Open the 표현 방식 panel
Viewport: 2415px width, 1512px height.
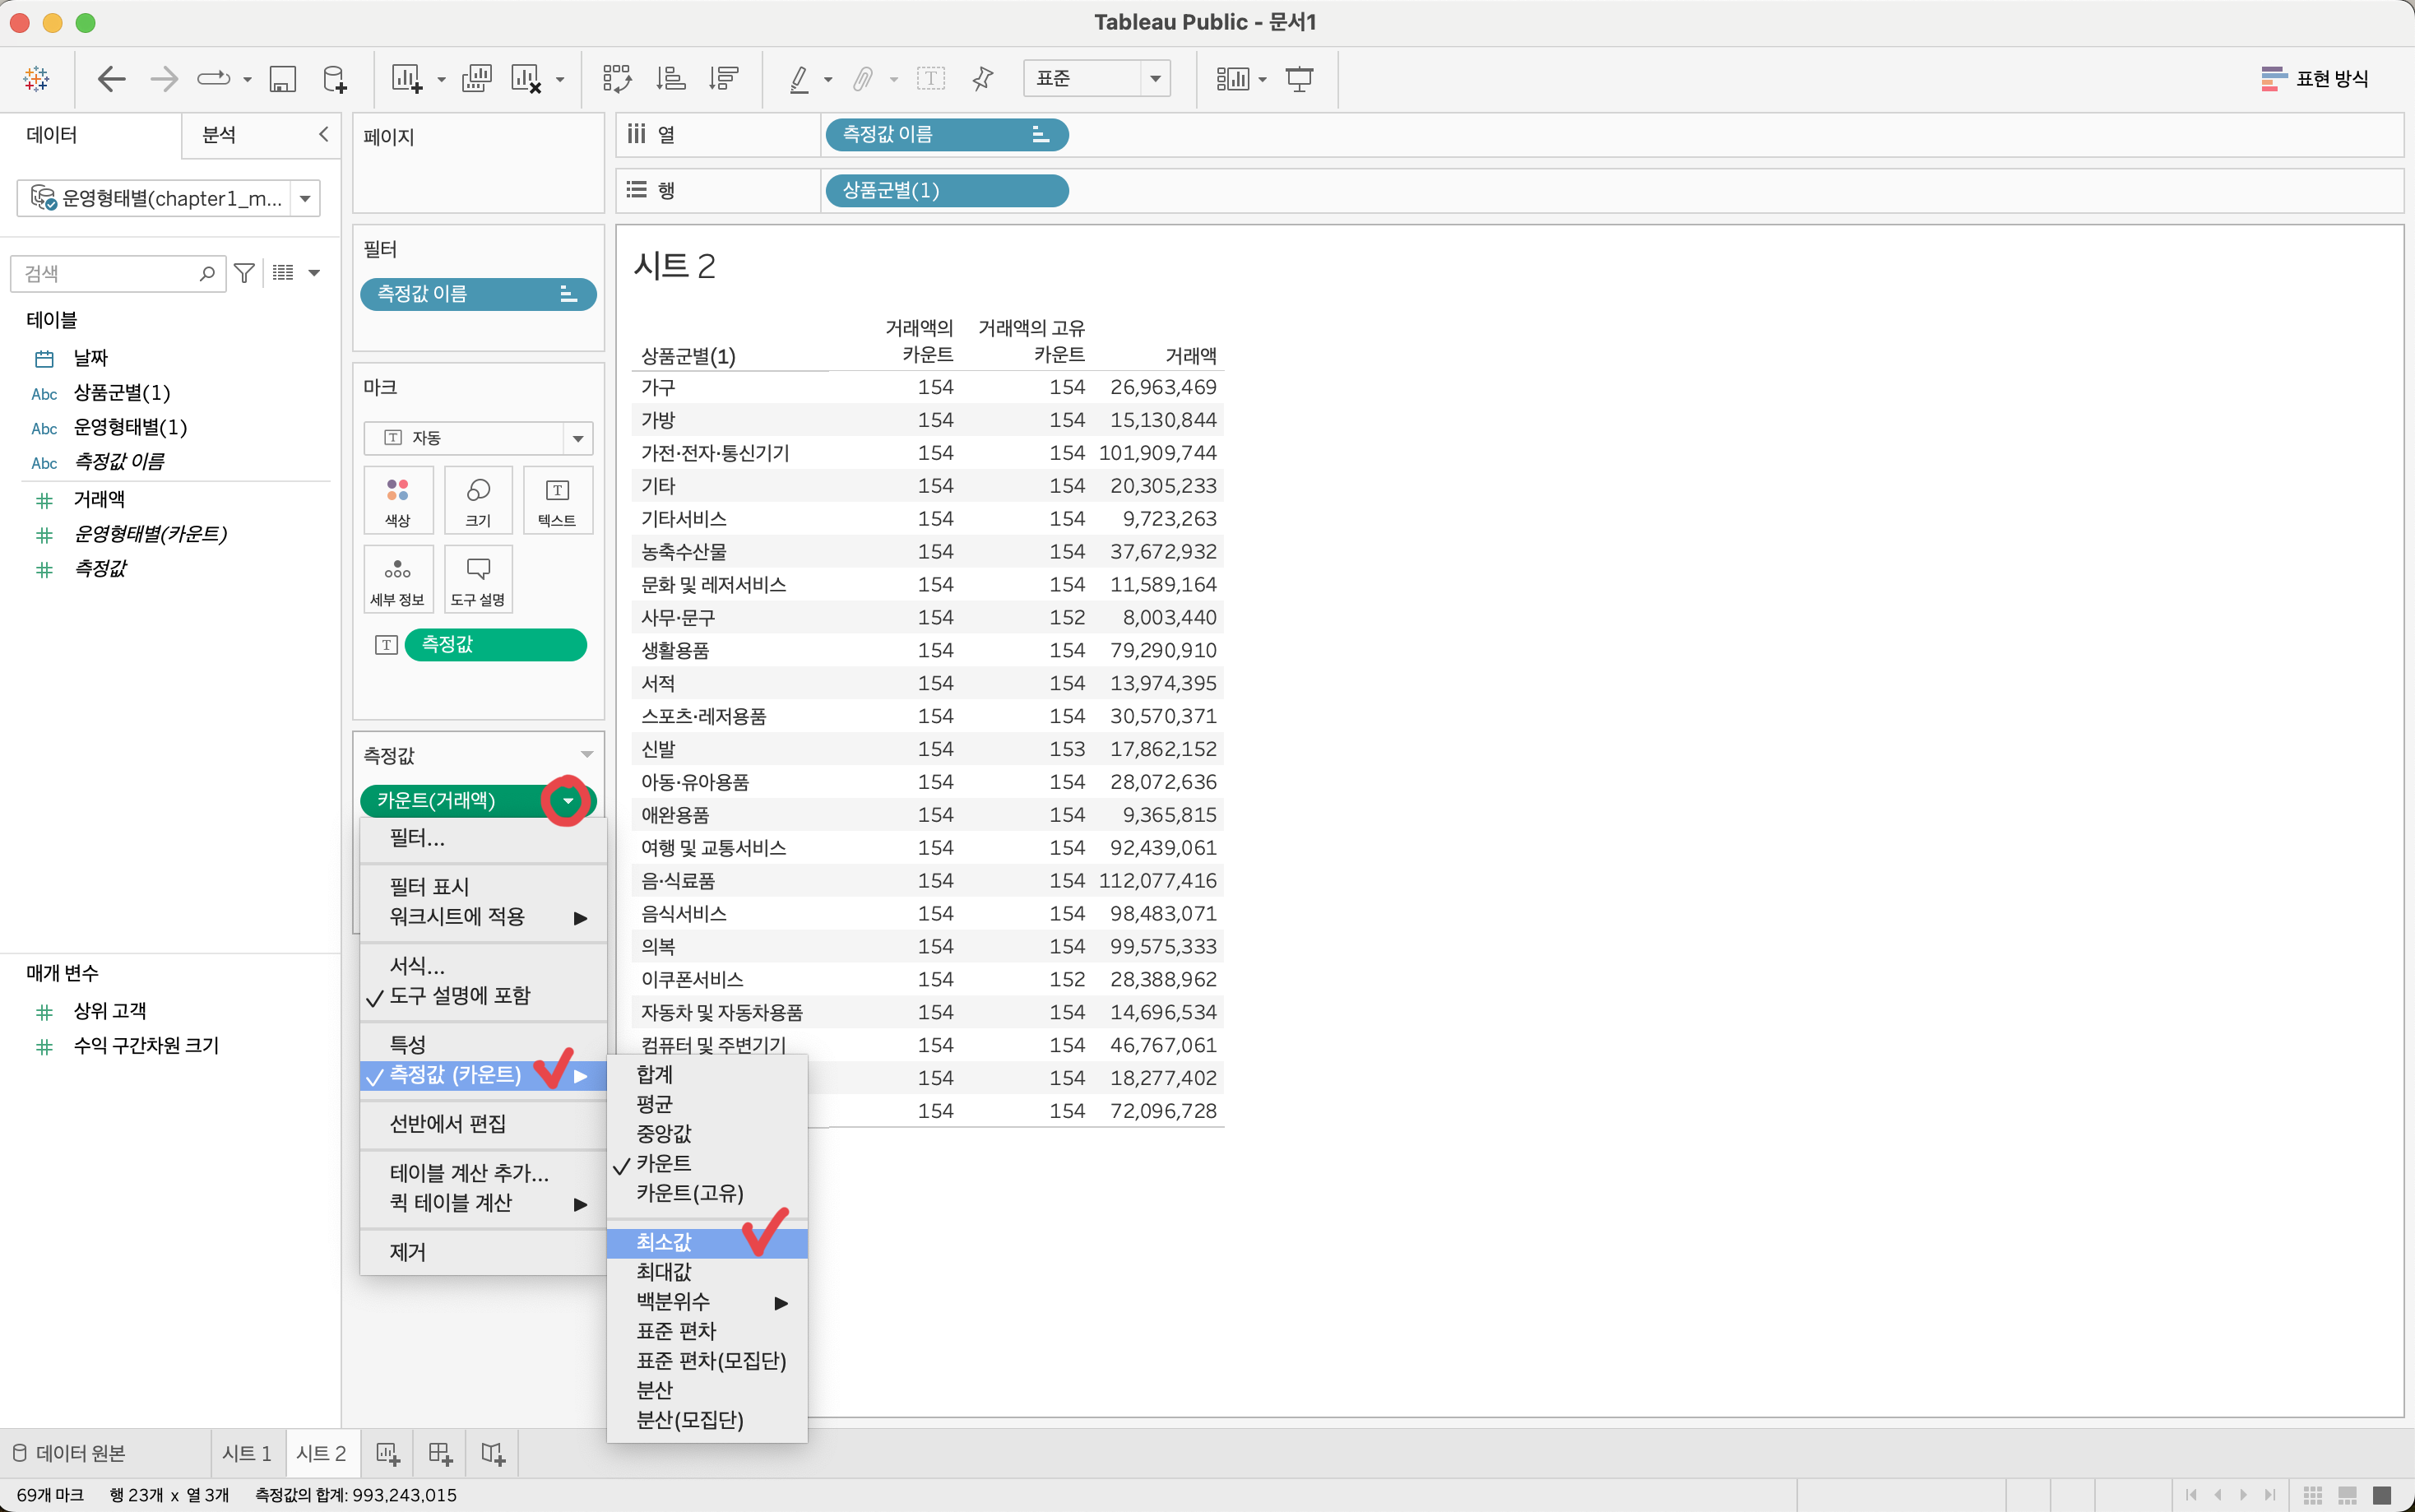tap(2314, 79)
